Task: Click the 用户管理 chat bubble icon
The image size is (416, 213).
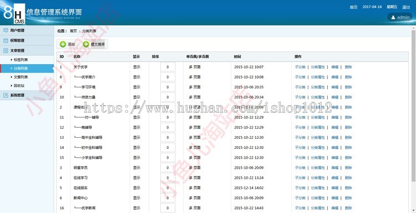Action: 6,30
